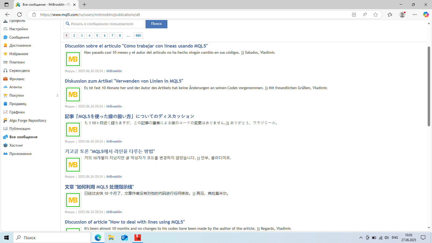Click MB avatar of the Spanish discussion post
The image size is (432, 243).
click(x=73, y=59)
